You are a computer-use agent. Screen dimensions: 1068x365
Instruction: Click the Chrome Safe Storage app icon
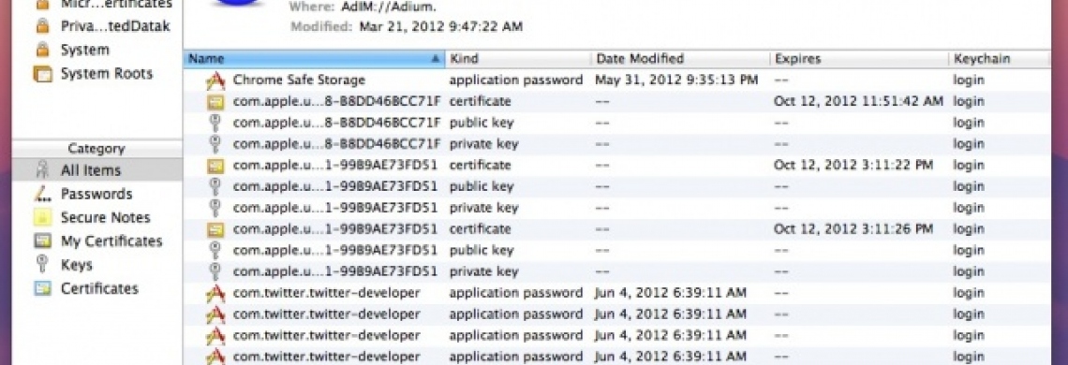click(x=215, y=80)
